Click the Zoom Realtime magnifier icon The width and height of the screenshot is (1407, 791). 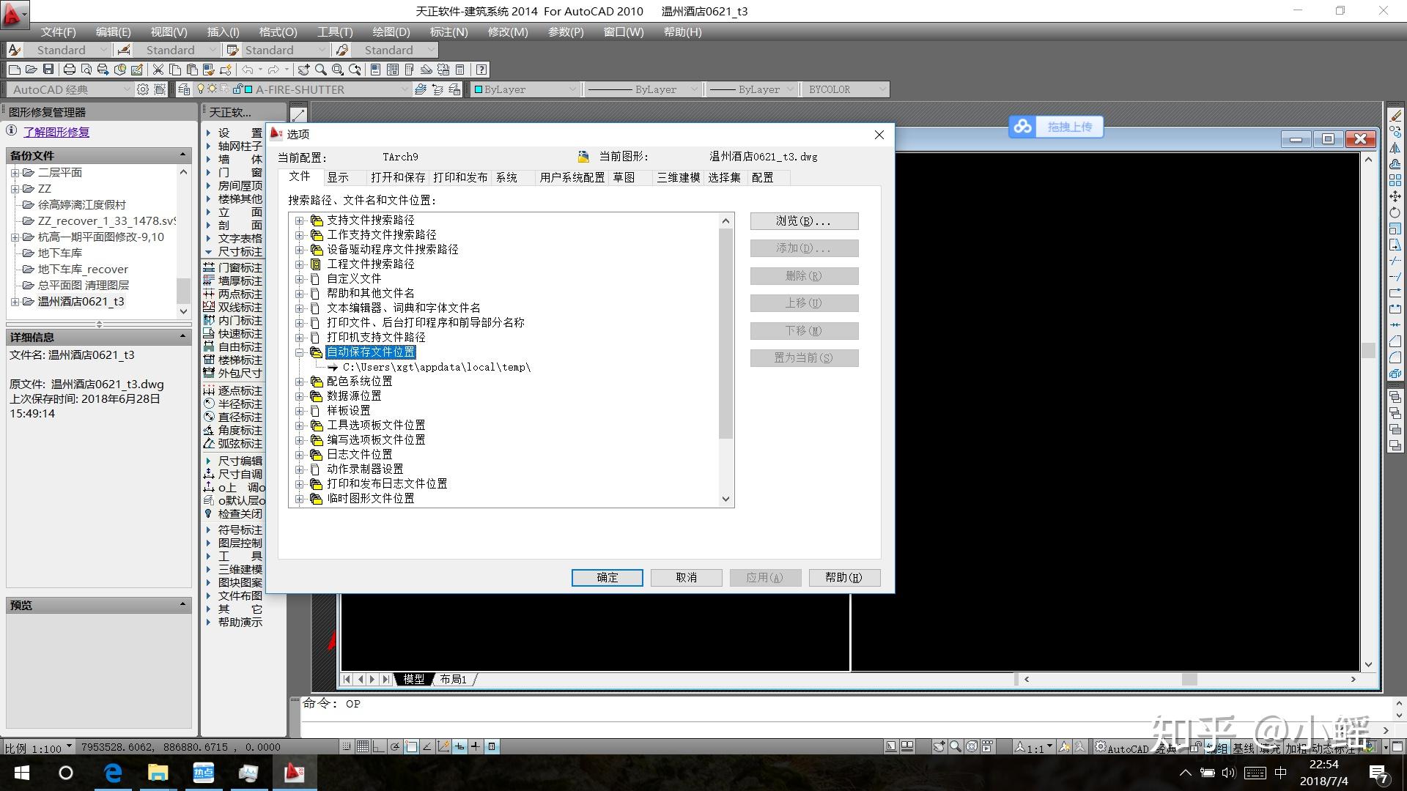pos(321,70)
